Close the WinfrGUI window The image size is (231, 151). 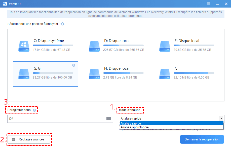point(226,4)
